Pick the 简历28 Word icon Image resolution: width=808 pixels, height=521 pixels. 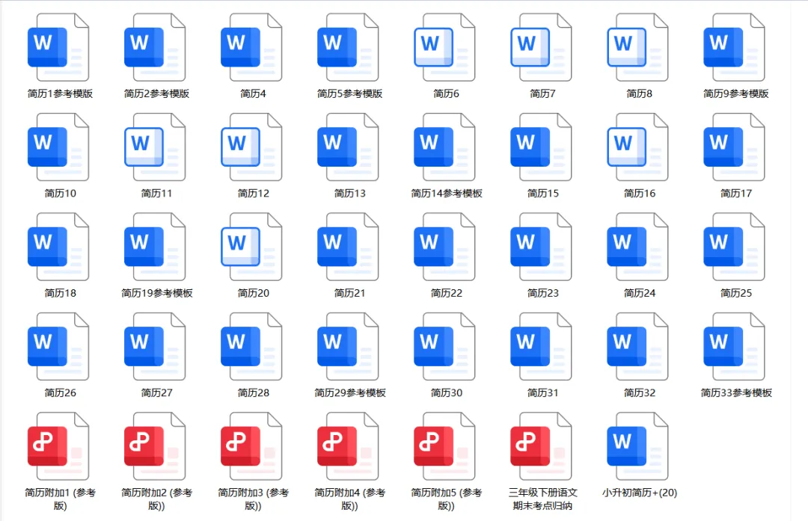[251, 347]
